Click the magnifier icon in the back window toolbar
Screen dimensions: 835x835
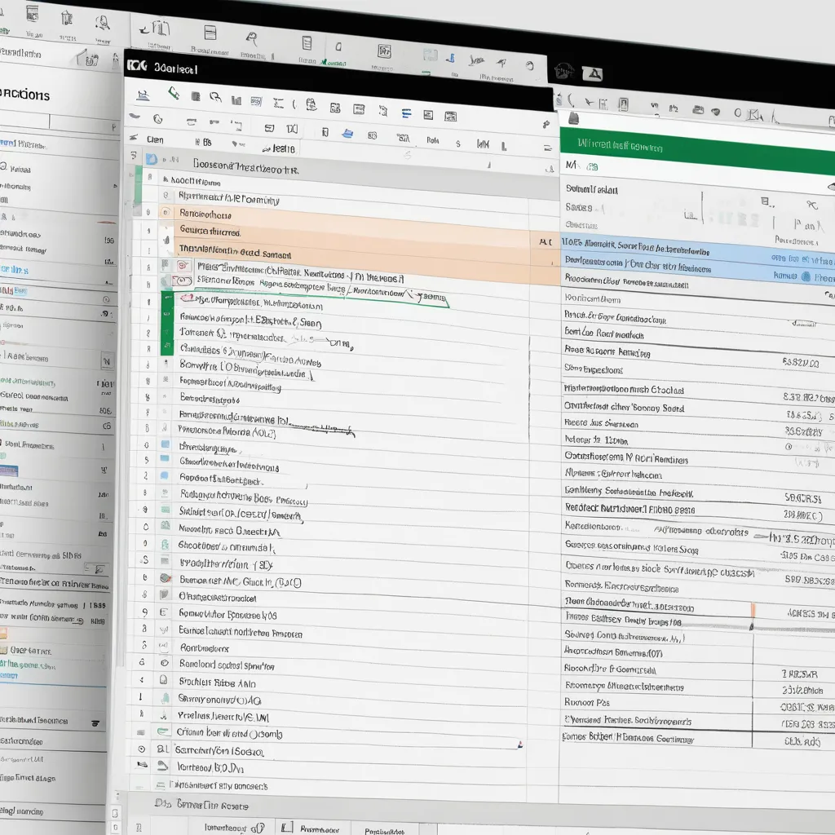pos(251,38)
